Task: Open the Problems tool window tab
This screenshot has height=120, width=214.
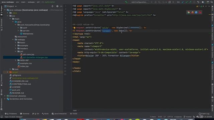Action: (11, 114)
